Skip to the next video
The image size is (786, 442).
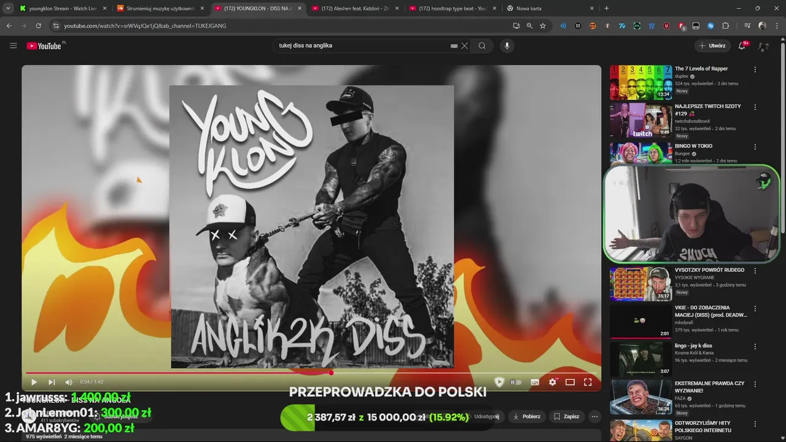52,382
